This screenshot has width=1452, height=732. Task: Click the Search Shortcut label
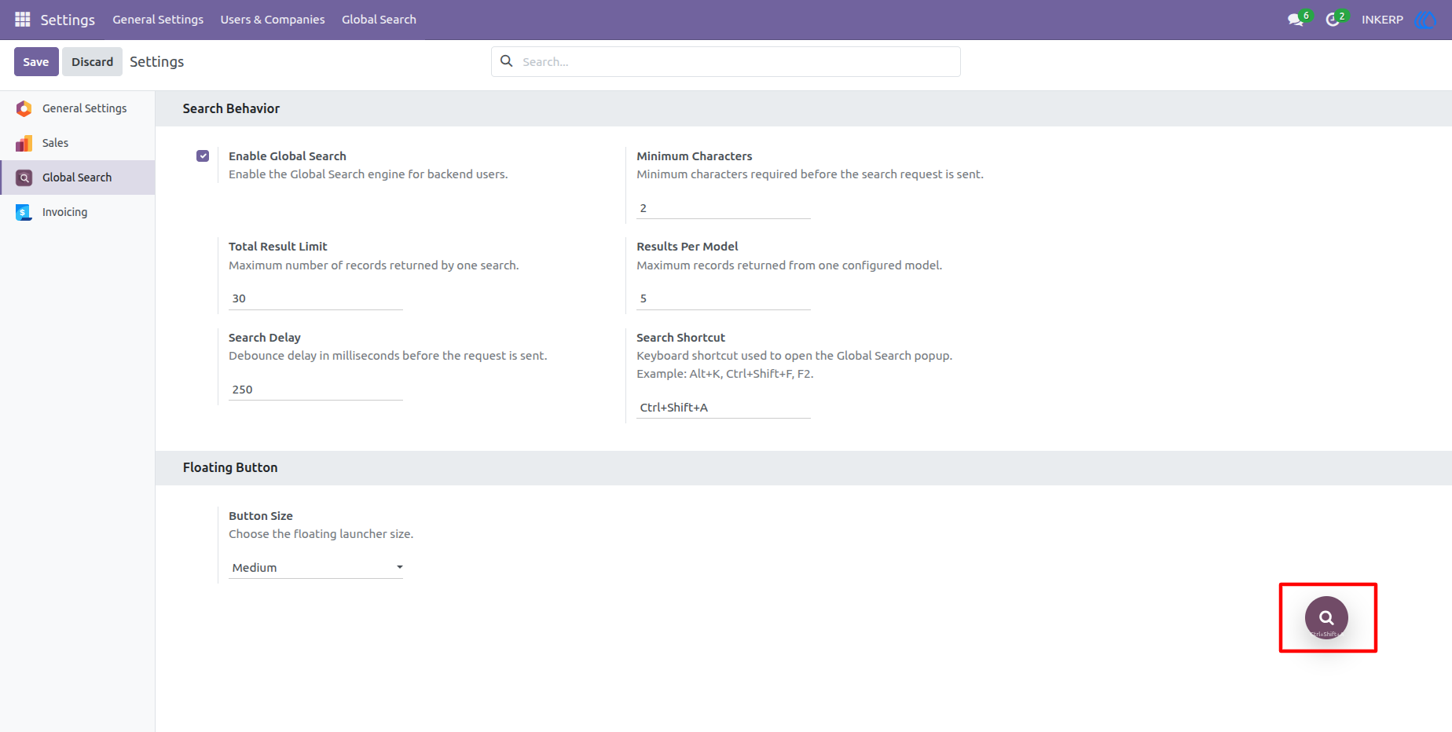point(680,338)
